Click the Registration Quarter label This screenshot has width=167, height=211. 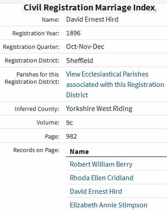pos(31,47)
